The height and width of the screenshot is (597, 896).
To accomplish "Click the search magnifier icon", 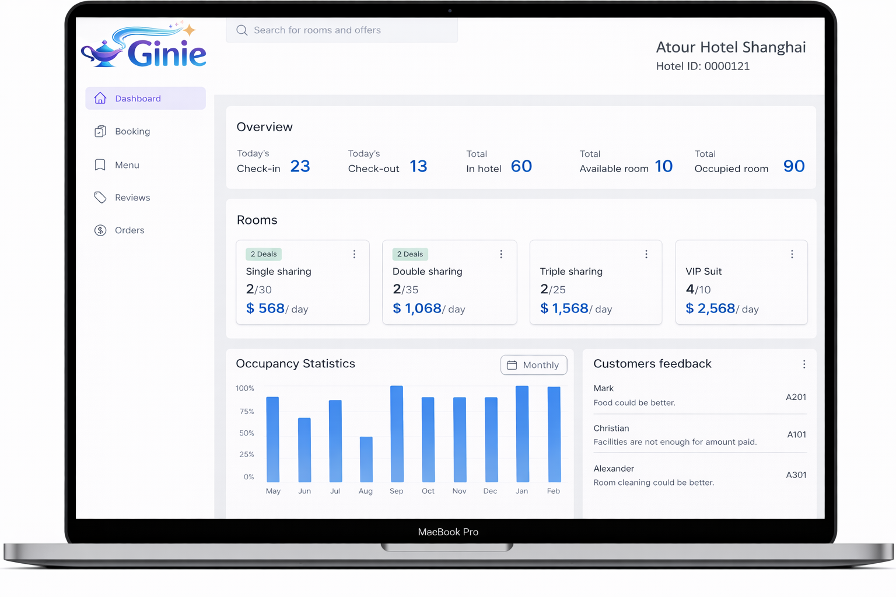I will click(x=242, y=30).
